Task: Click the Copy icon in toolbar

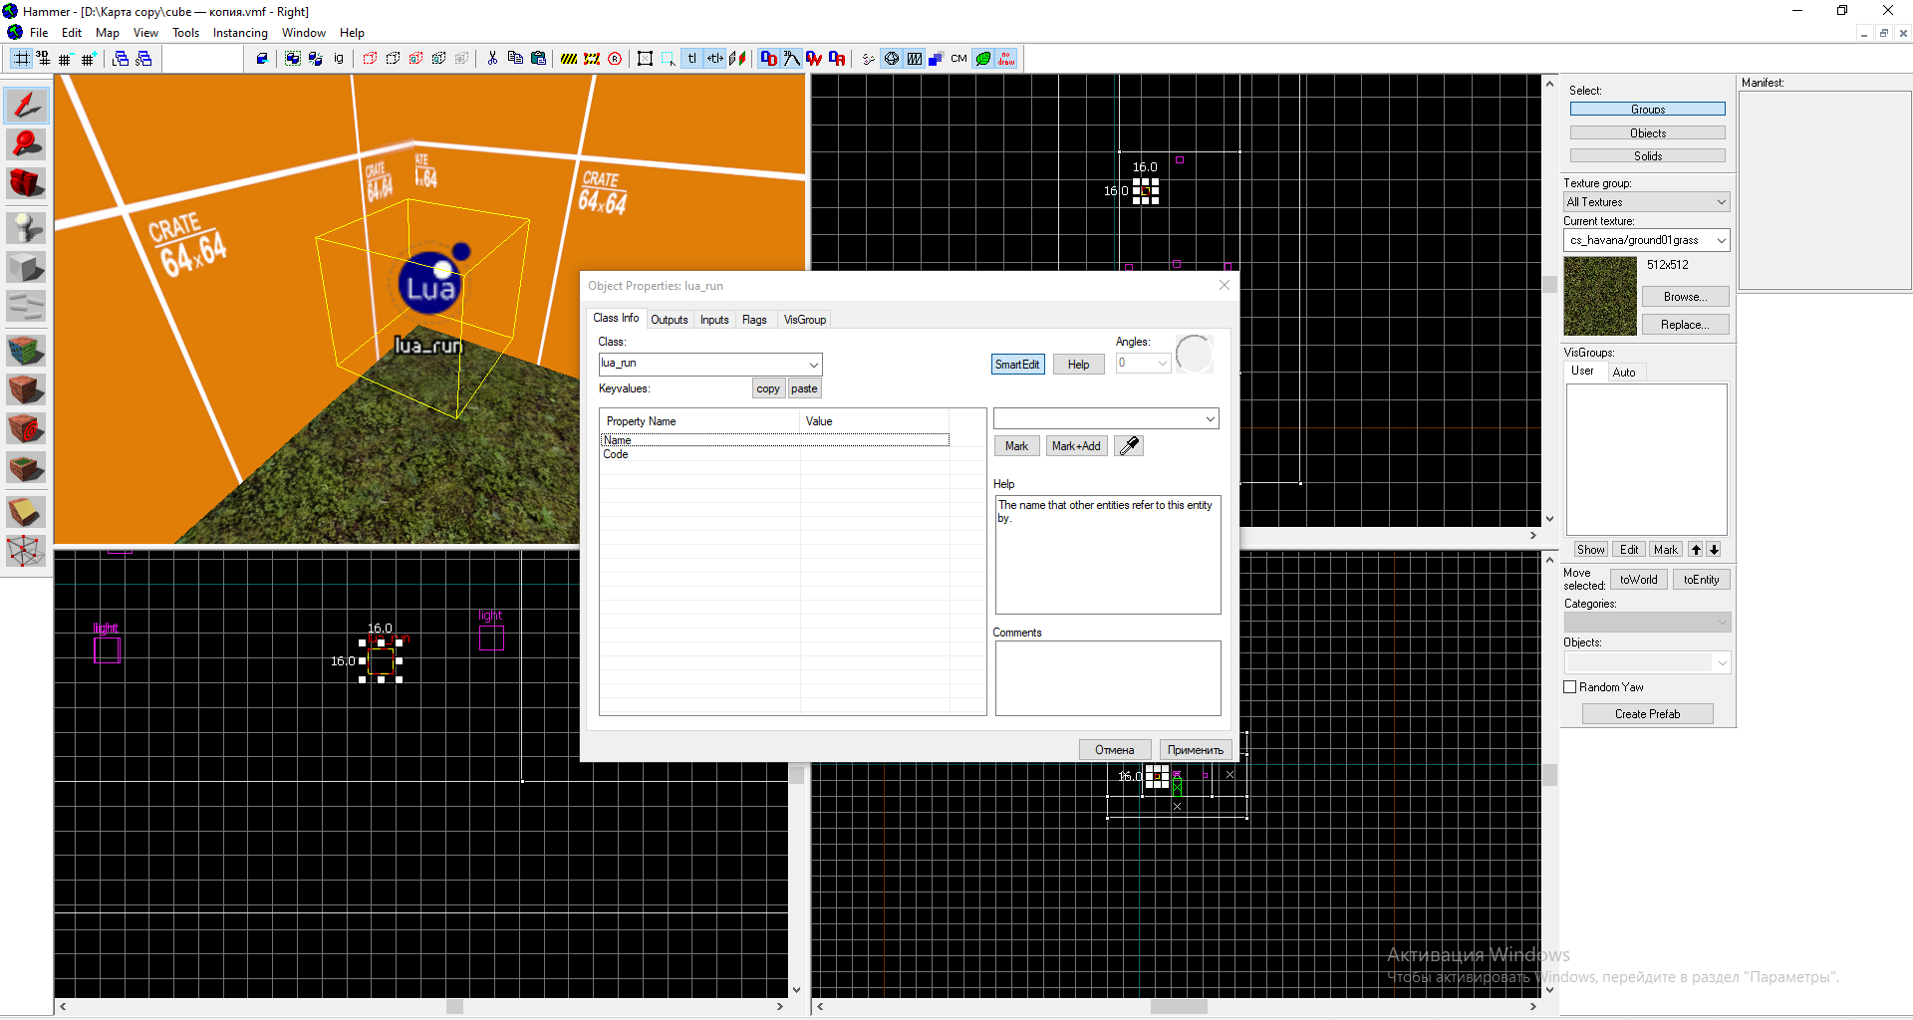Action: pyautogui.click(x=515, y=59)
